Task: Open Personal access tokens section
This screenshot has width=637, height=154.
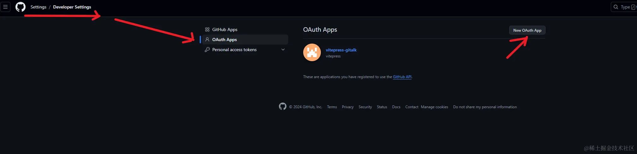Action: click(x=234, y=50)
